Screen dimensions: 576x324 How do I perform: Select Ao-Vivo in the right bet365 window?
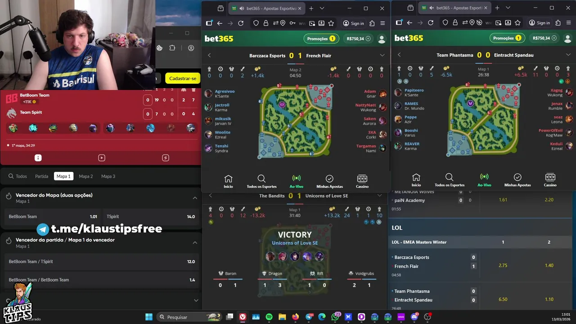tap(484, 180)
